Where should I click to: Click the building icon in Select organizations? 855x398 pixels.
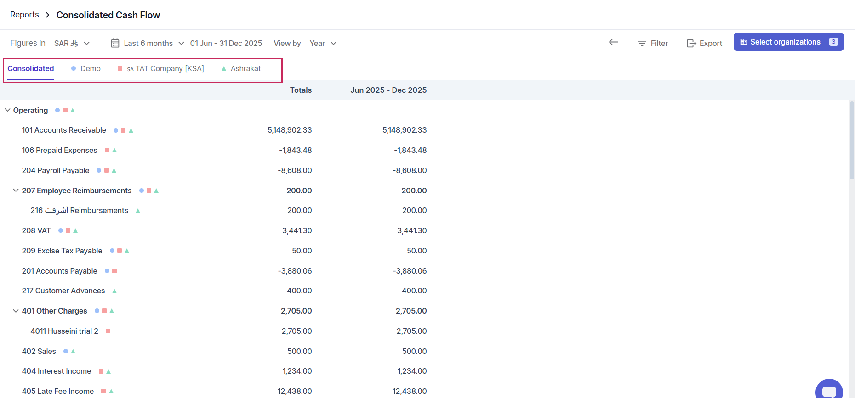click(x=743, y=42)
